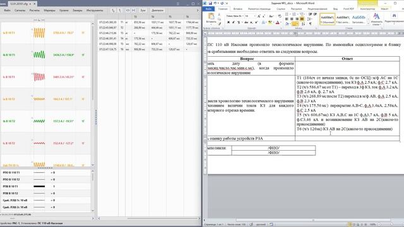Switch to Вставка ribbon tab
The height and width of the screenshot is (227, 404).
coord(238,9)
